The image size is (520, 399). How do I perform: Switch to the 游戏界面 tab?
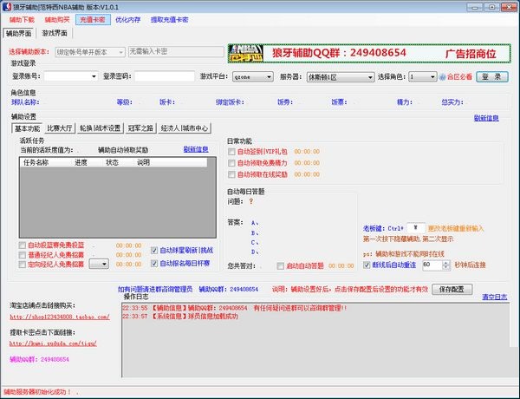pos(55,33)
